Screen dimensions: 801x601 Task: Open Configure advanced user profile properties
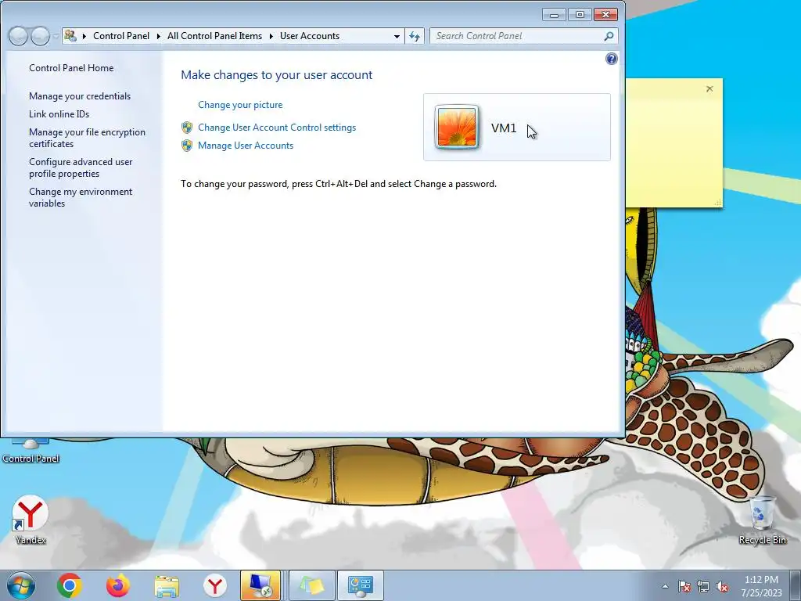click(81, 167)
